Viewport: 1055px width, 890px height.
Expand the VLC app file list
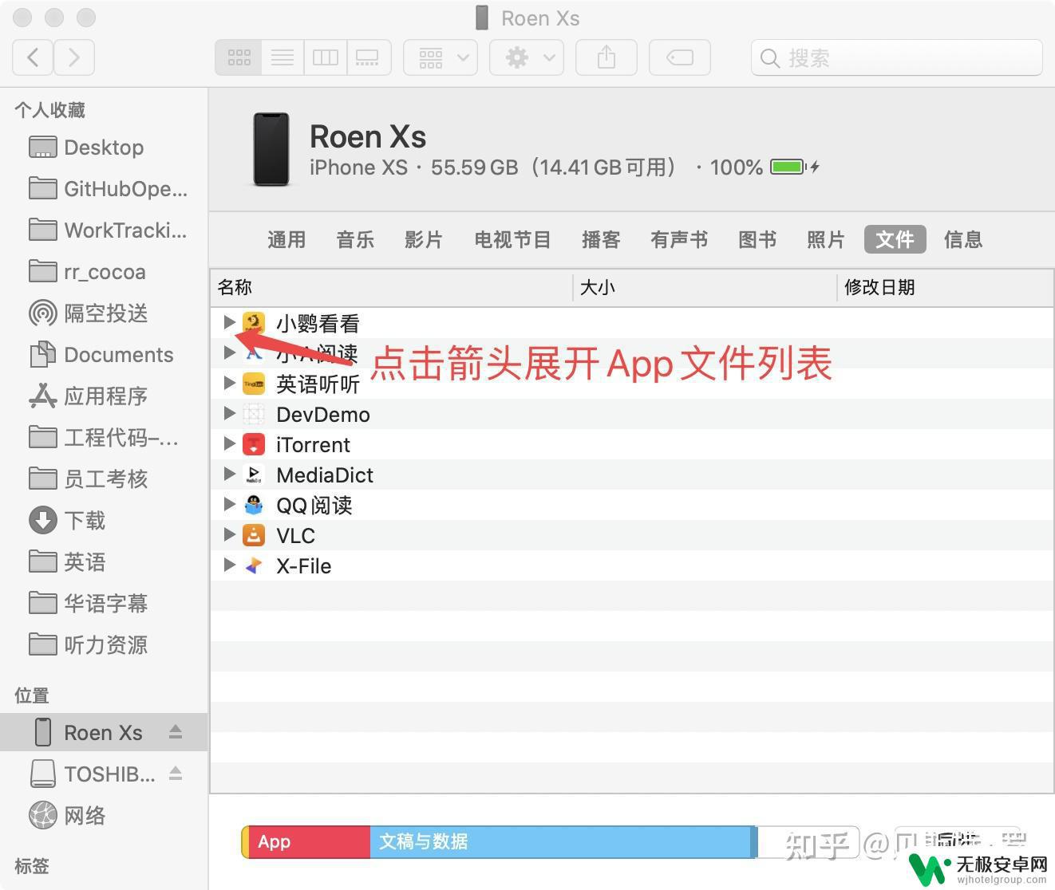tap(229, 535)
